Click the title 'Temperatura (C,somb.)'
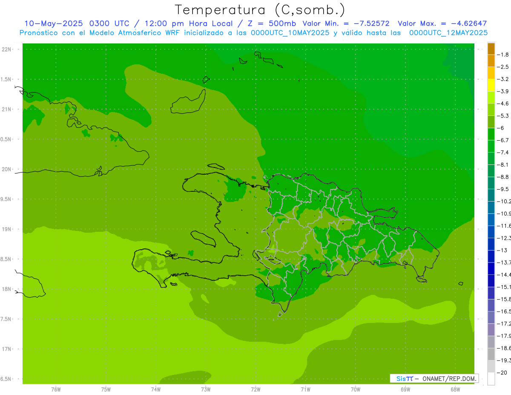The image size is (511, 395). point(260,9)
